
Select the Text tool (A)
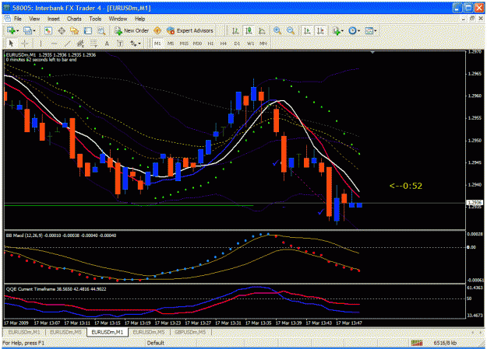(x=107, y=44)
